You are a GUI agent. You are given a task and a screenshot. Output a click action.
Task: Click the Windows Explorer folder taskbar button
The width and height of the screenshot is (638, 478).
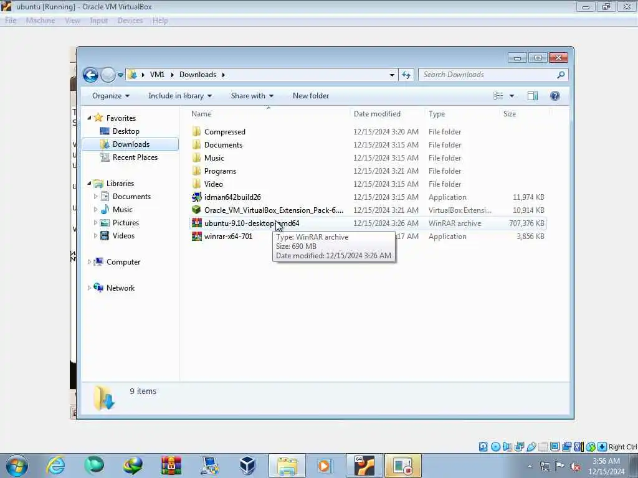[287, 466]
